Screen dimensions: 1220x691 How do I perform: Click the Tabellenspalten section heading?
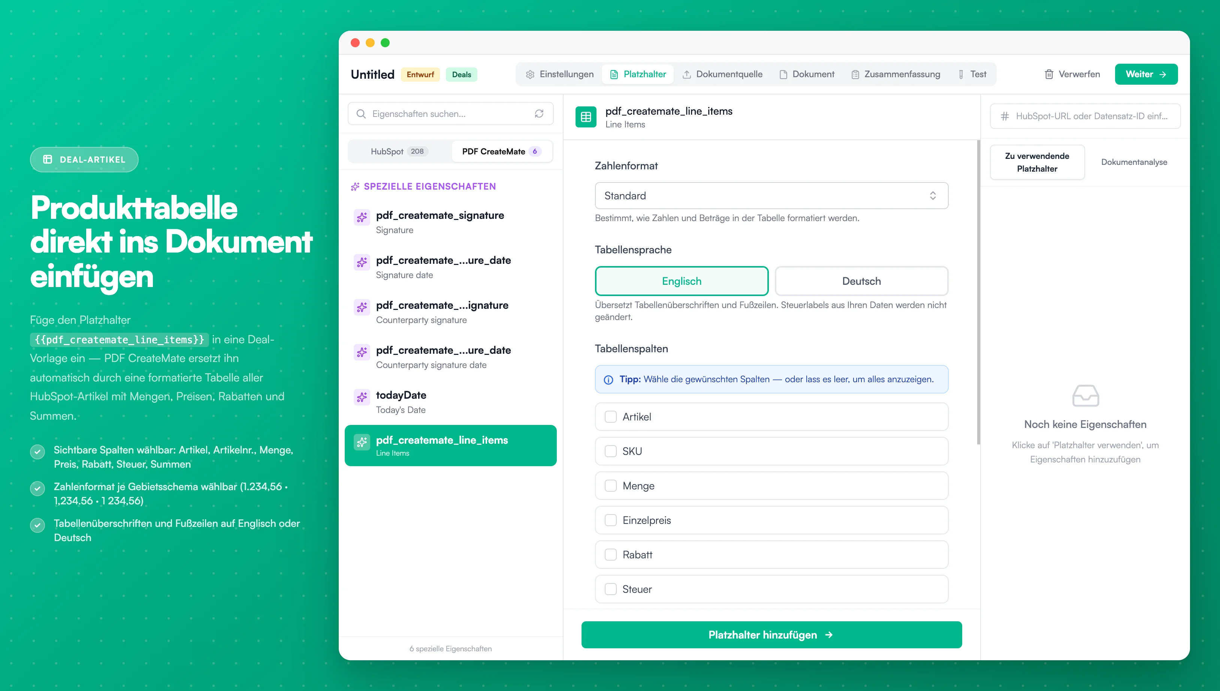[x=631, y=349]
